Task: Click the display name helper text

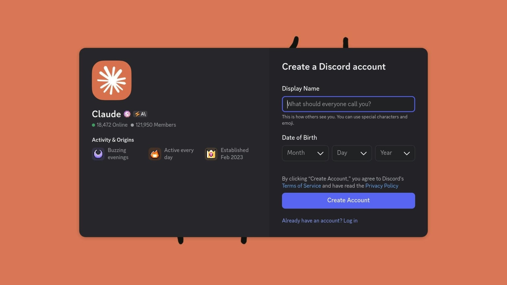Action: coord(345,120)
